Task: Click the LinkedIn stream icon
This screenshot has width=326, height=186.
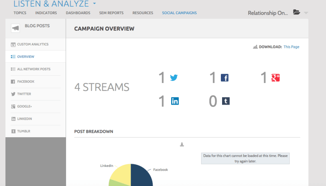Action: point(174,101)
